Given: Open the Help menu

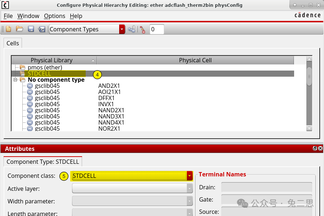Looking at the screenshot, I should point(76,16).
